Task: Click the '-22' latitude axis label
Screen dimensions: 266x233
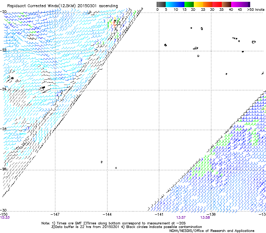Action: tap(3, 50)
